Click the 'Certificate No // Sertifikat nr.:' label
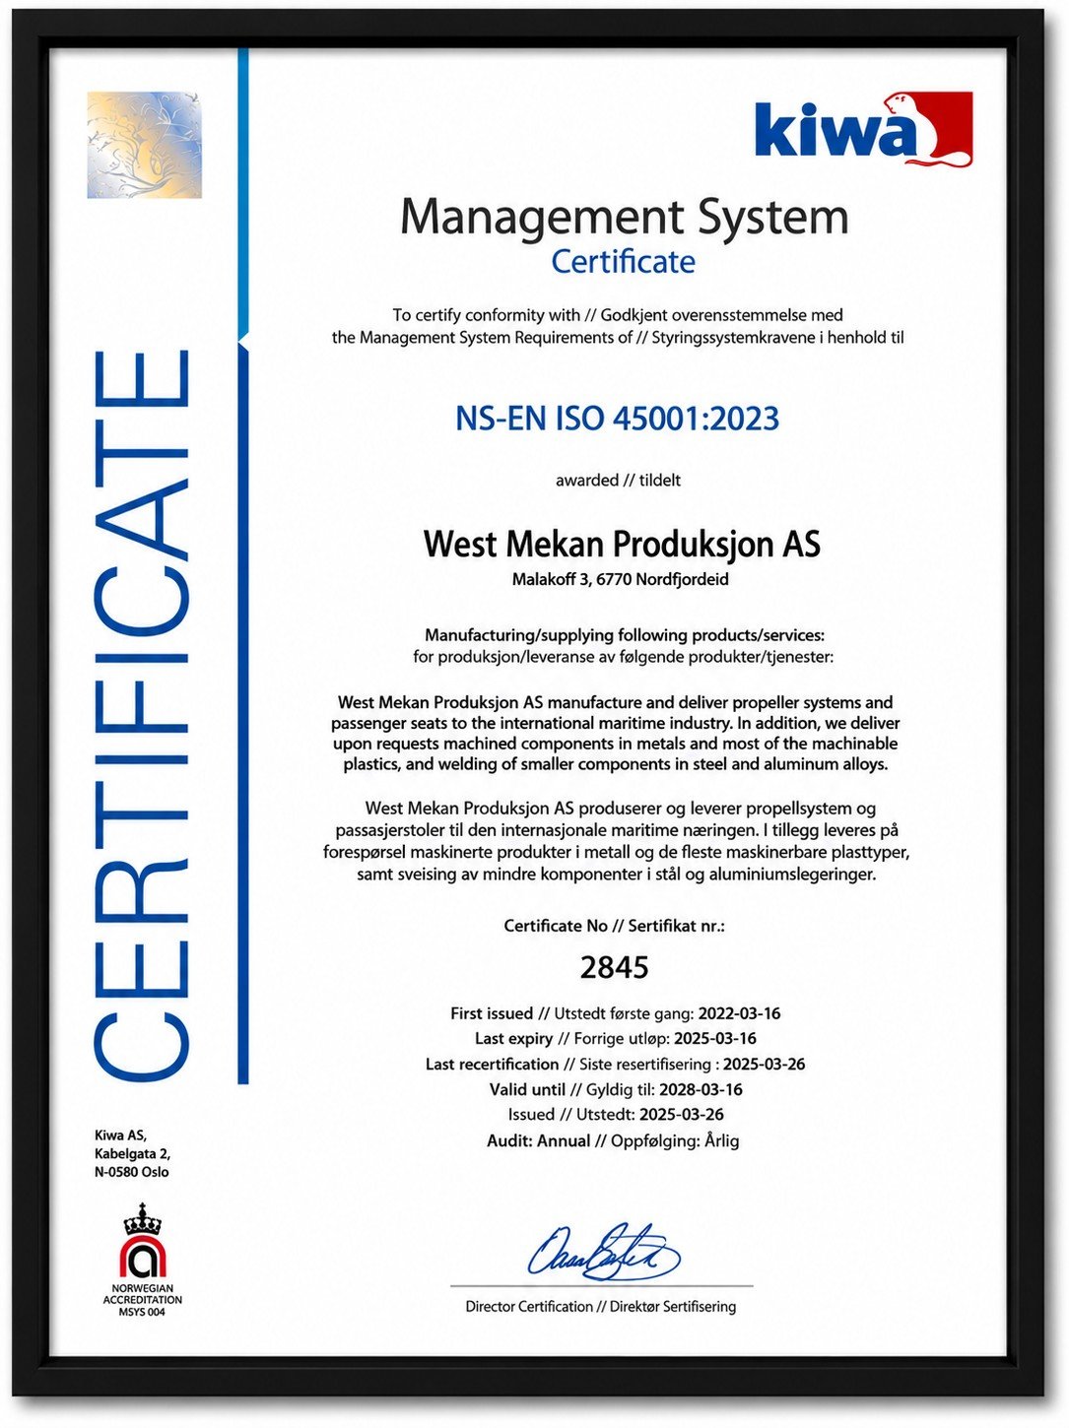Screen dimensions: 1069x1428 click(x=615, y=926)
